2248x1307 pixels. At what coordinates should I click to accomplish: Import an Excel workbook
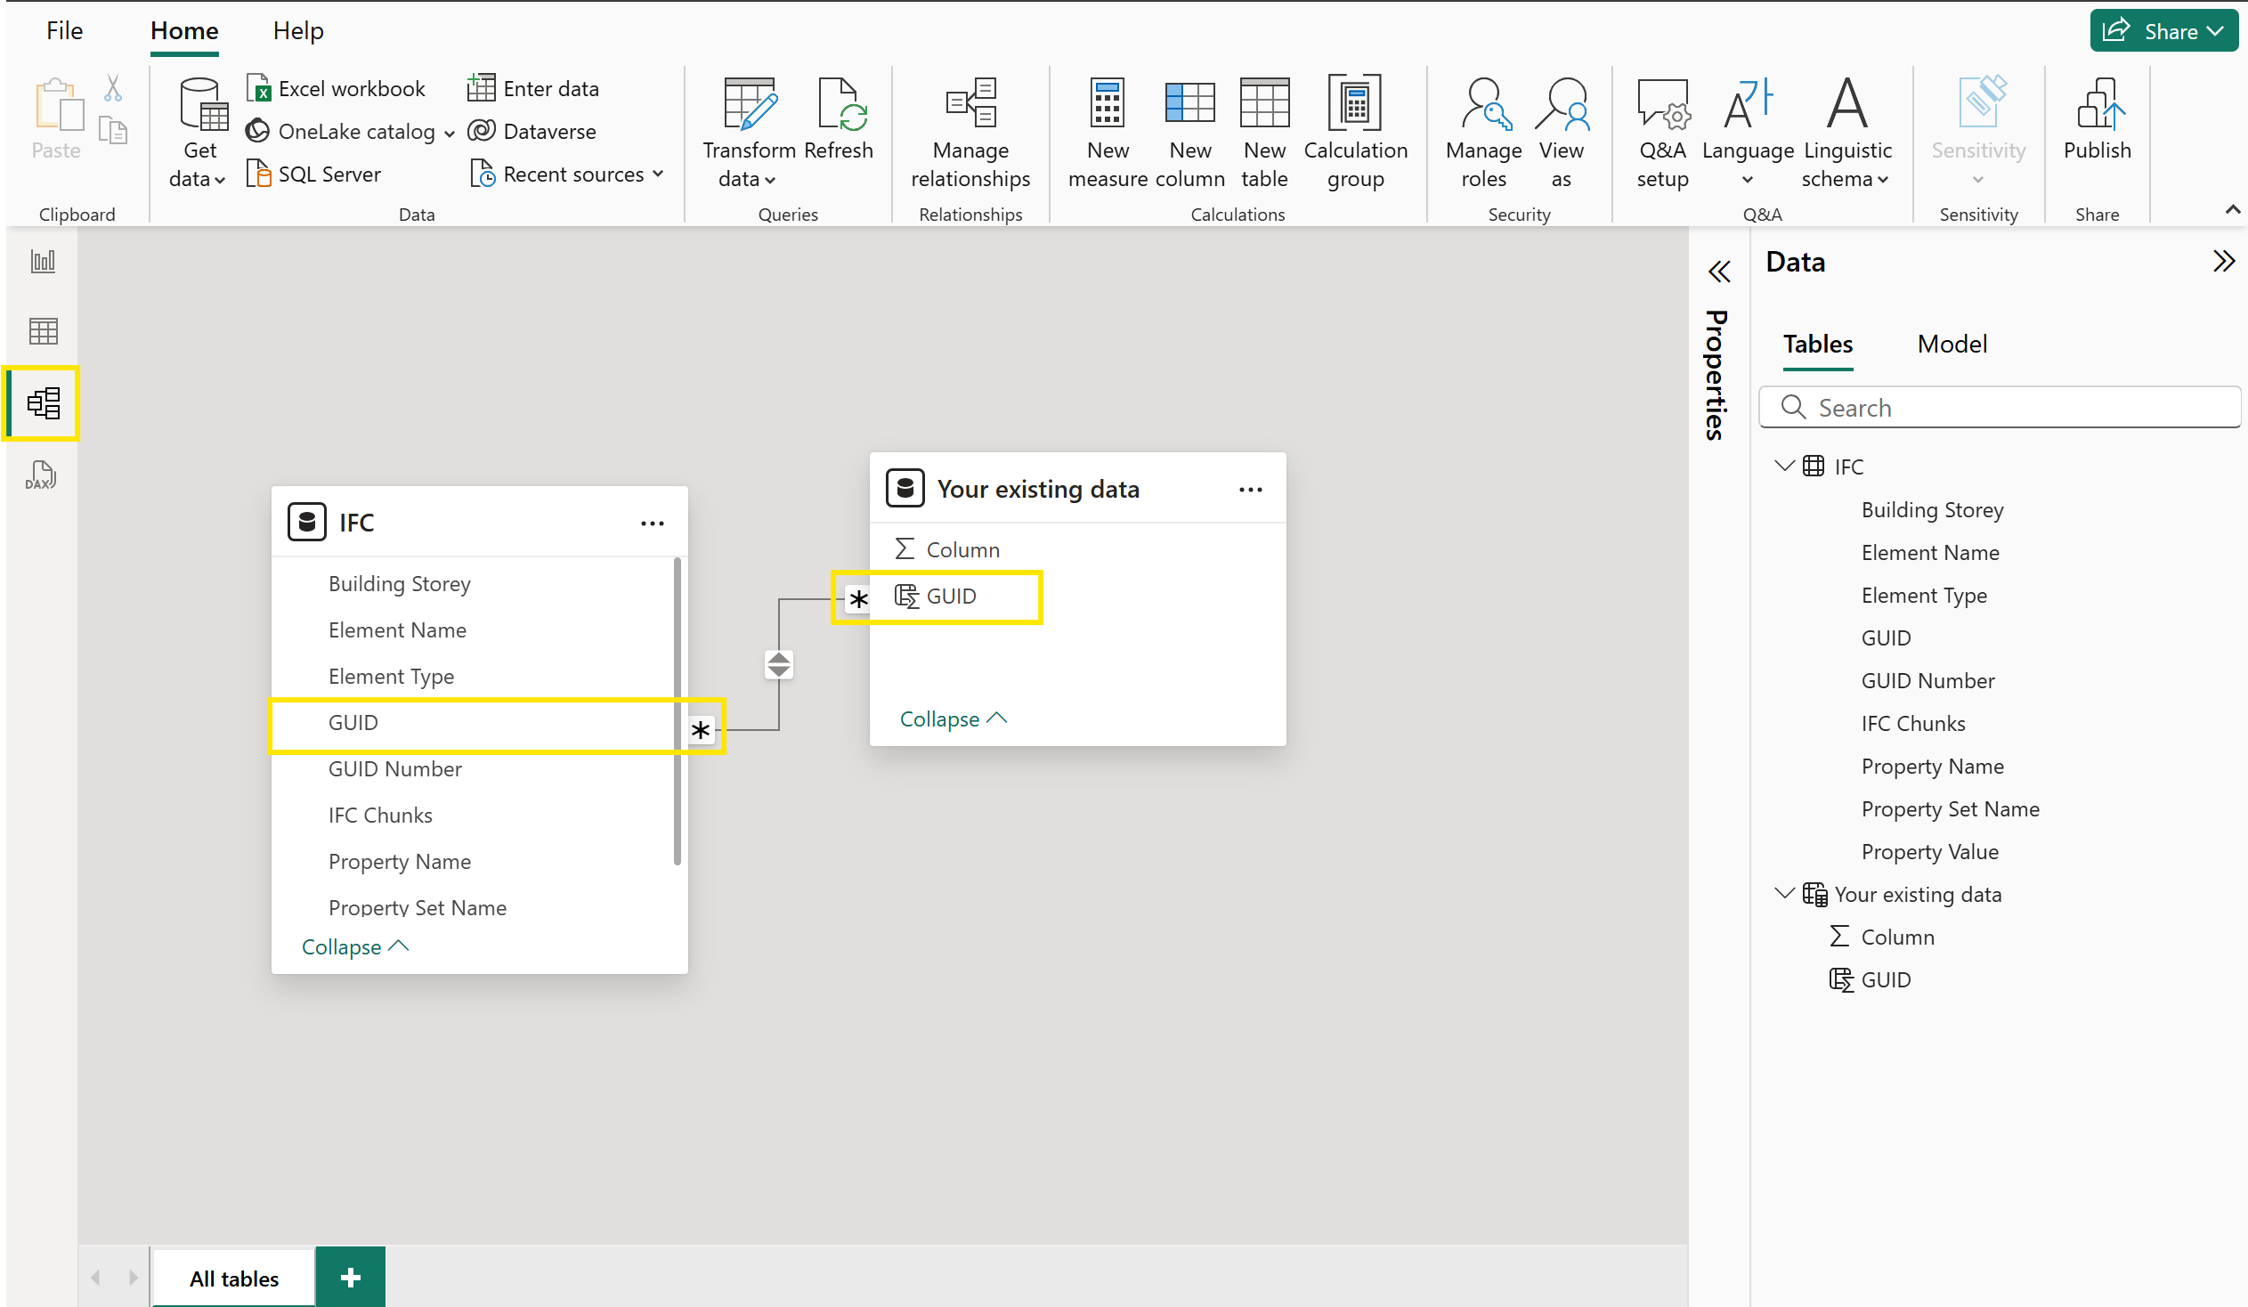click(x=337, y=88)
